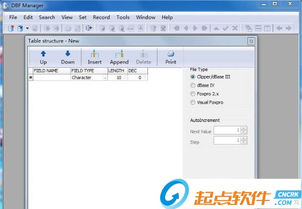Click the DEC spinner showing 0
This screenshot has height=209, width=302.
pos(145,78)
